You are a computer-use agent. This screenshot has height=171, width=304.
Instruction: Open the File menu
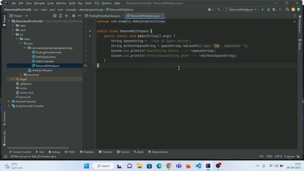(x=14, y=3)
